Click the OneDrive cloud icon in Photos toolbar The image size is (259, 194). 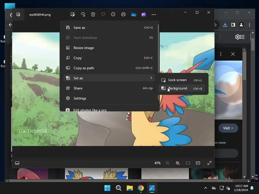[x=134, y=15]
